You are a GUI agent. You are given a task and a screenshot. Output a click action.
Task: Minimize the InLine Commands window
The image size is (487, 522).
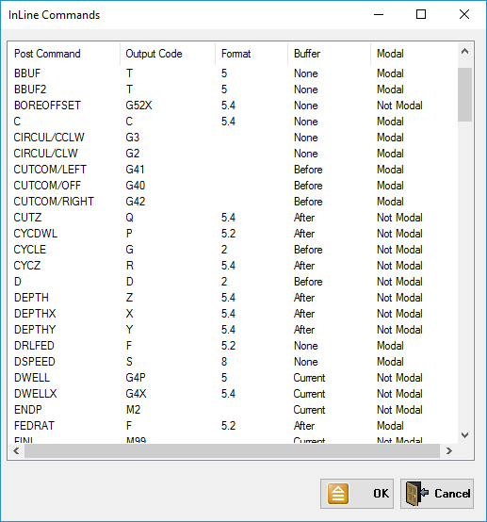point(379,14)
